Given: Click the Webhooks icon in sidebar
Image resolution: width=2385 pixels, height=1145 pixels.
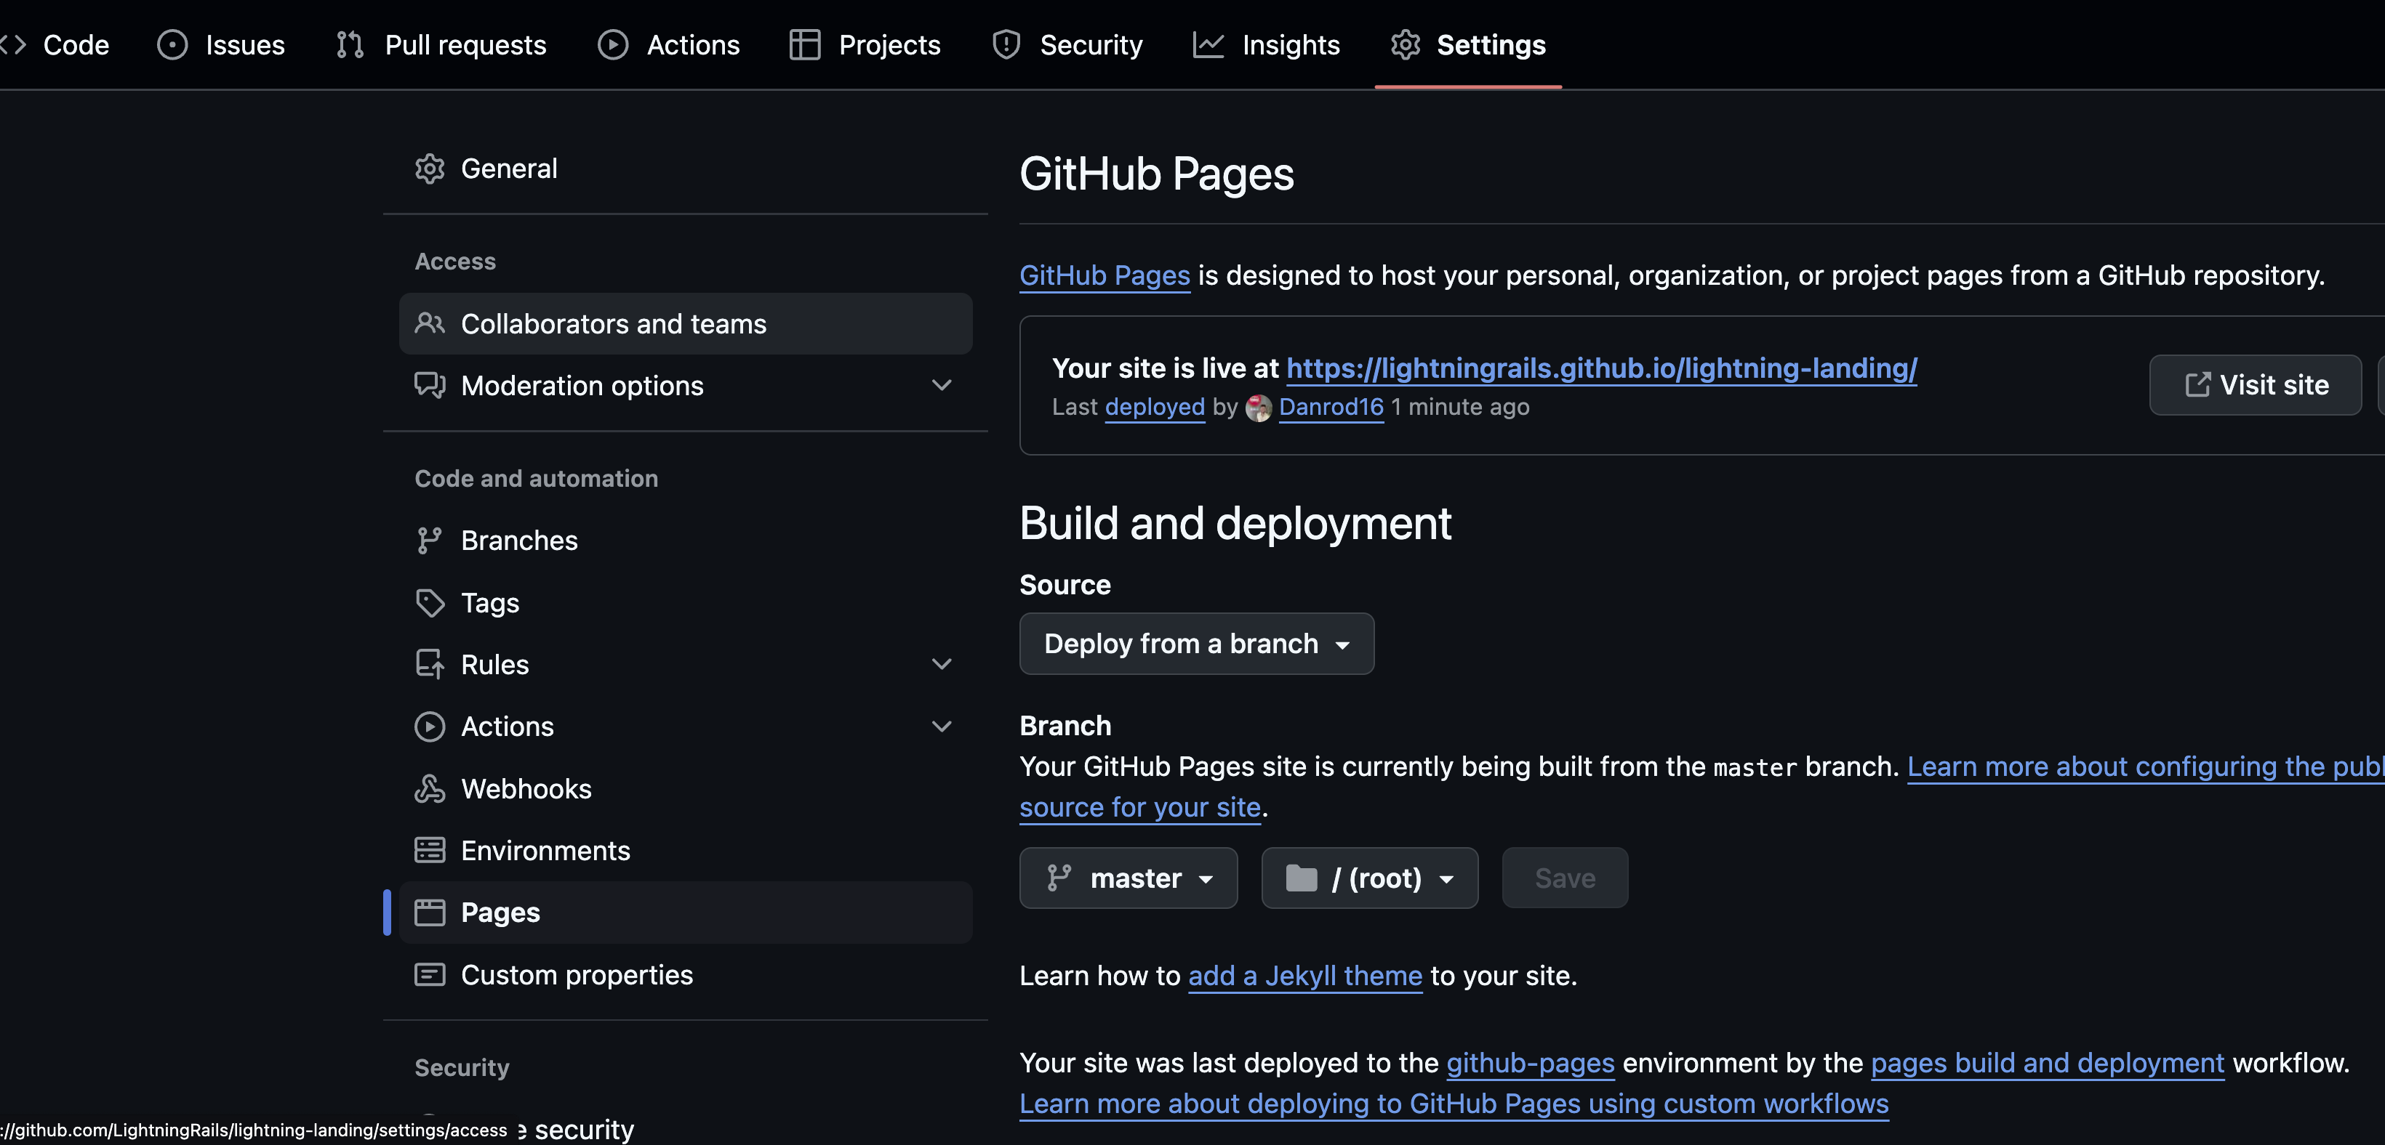Looking at the screenshot, I should click(x=430, y=789).
